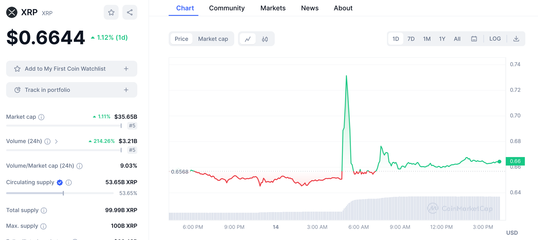Open the Community tab
The height and width of the screenshot is (240, 538).
pos(227,8)
